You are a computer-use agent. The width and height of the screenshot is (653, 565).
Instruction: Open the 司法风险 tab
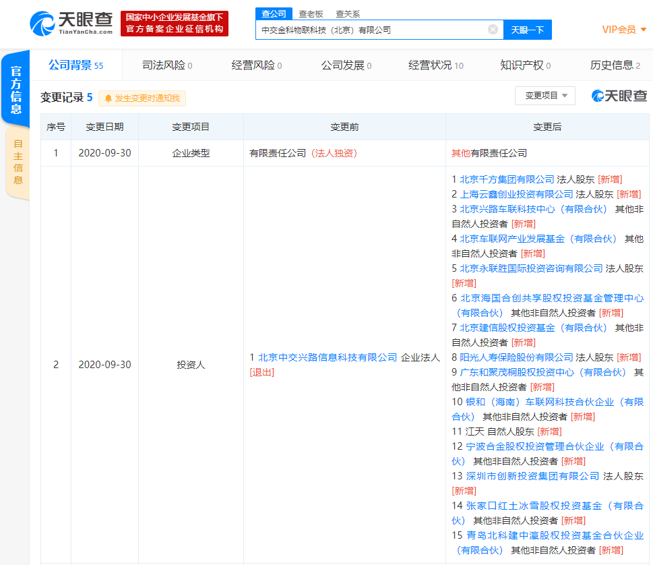click(x=165, y=64)
